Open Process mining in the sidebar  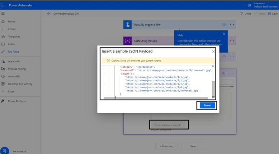coord(17,69)
